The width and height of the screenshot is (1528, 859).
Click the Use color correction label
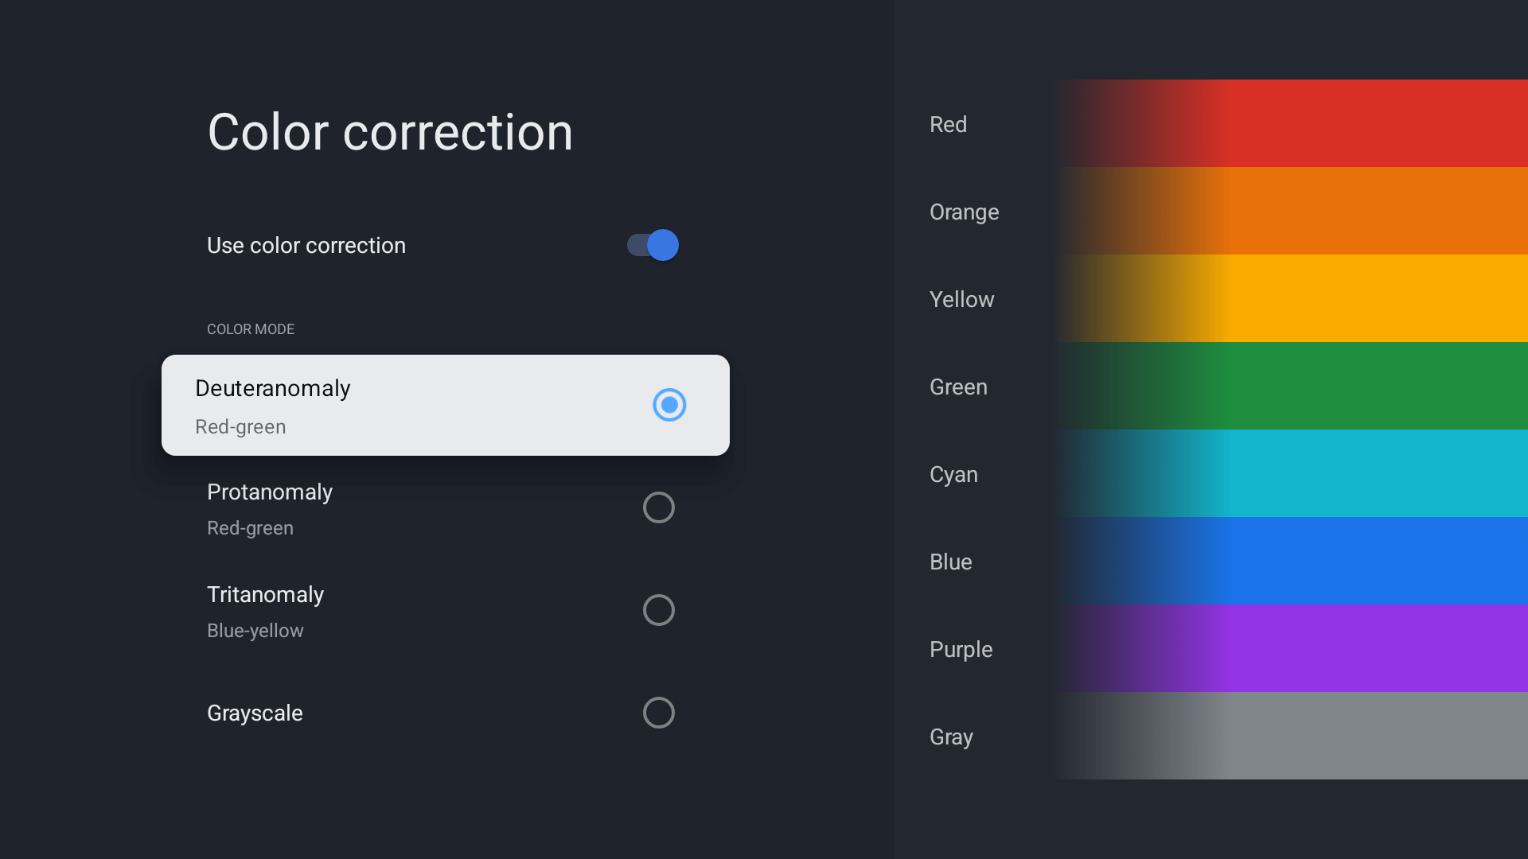pos(306,246)
